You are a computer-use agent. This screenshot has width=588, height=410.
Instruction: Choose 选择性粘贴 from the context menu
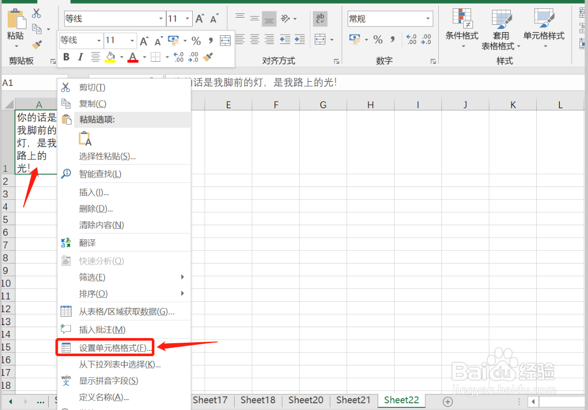tap(124, 156)
